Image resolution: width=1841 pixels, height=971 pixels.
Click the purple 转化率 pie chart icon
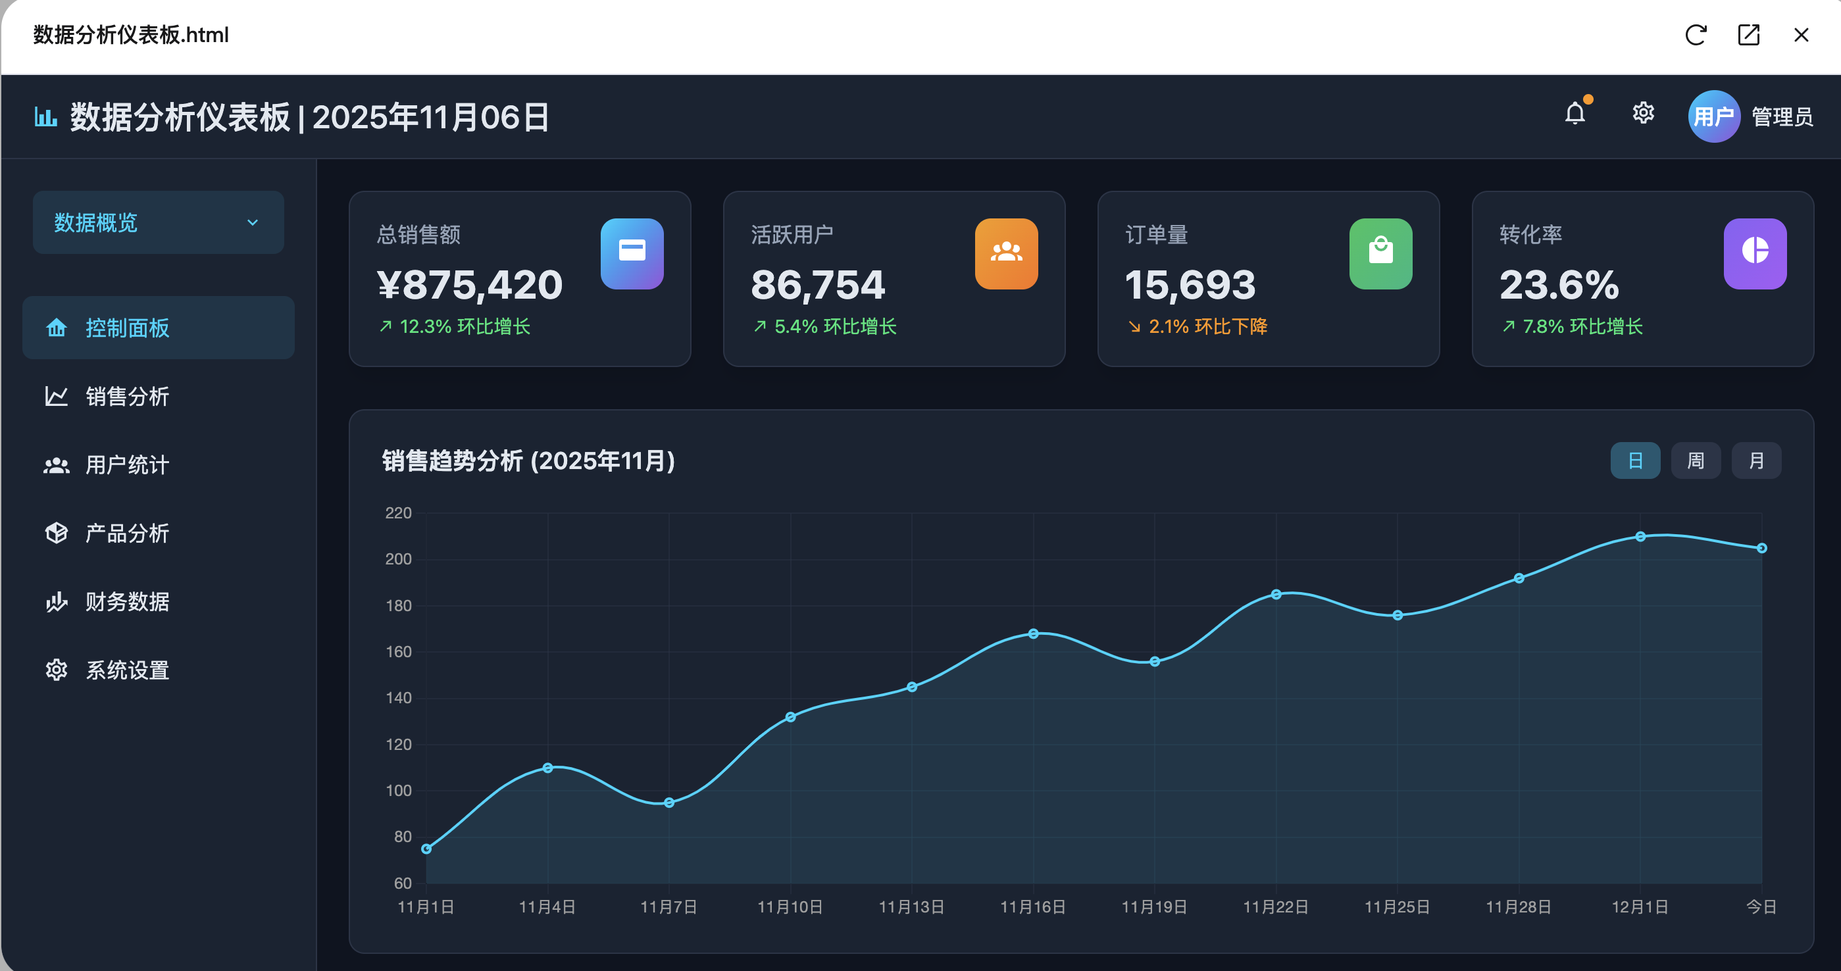pyautogui.click(x=1755, y=254)
